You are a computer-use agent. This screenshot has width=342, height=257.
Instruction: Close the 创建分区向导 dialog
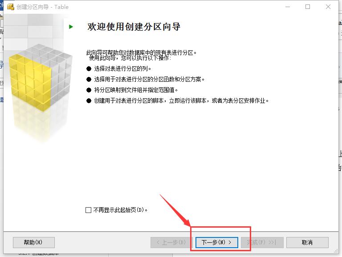(x=328, y=7)
